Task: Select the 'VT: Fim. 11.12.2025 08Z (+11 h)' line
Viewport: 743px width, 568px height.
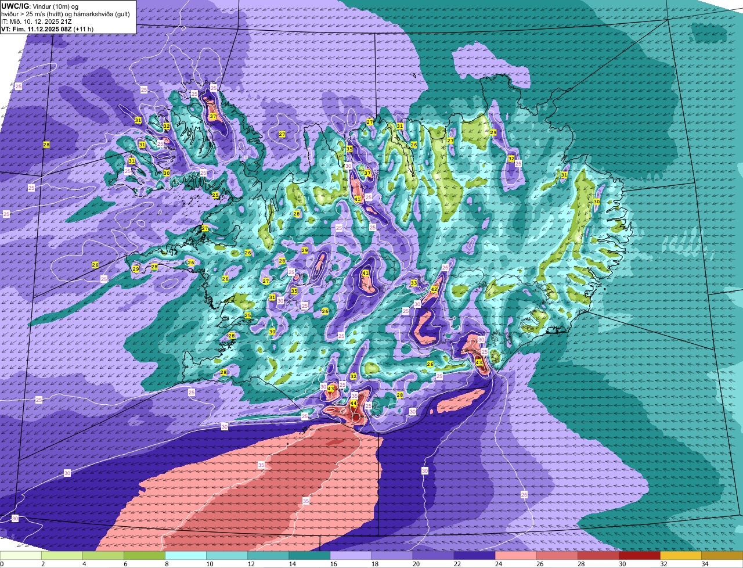Action: [x=48, y=28]
